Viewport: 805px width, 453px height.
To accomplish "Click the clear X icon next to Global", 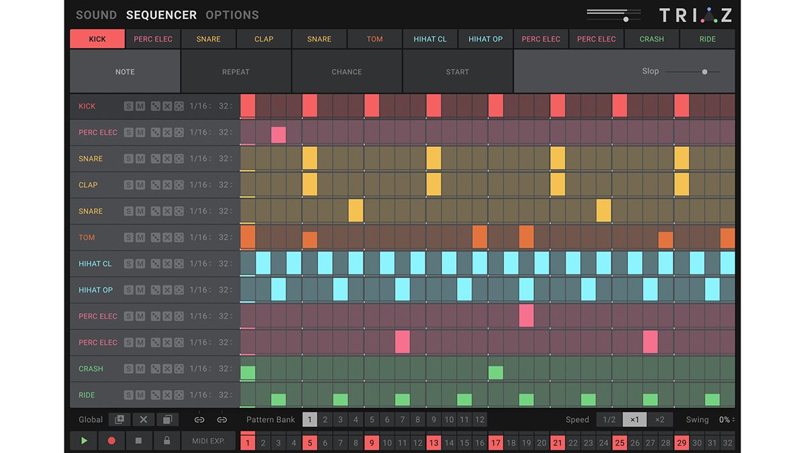I will click(143, 419).
